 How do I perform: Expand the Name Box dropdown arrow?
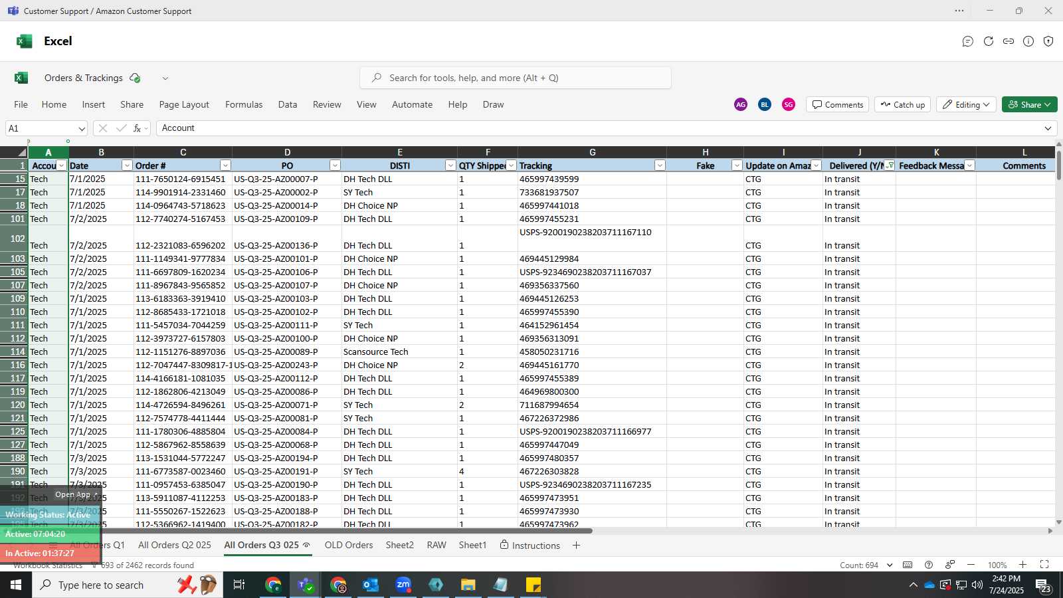(82, 129)
